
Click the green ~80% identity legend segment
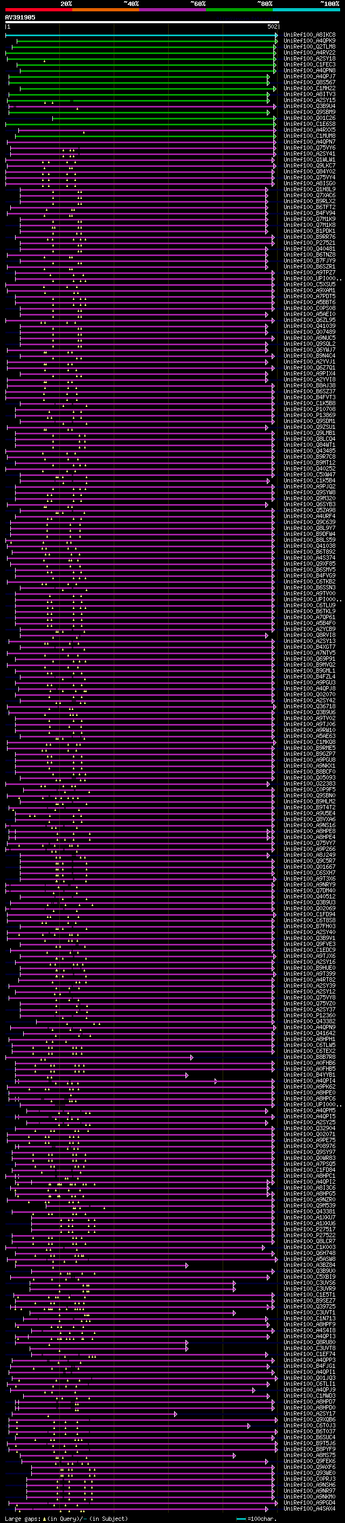[x=239, y=10]
